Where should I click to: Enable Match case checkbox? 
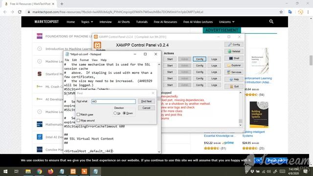coord(78,114)
